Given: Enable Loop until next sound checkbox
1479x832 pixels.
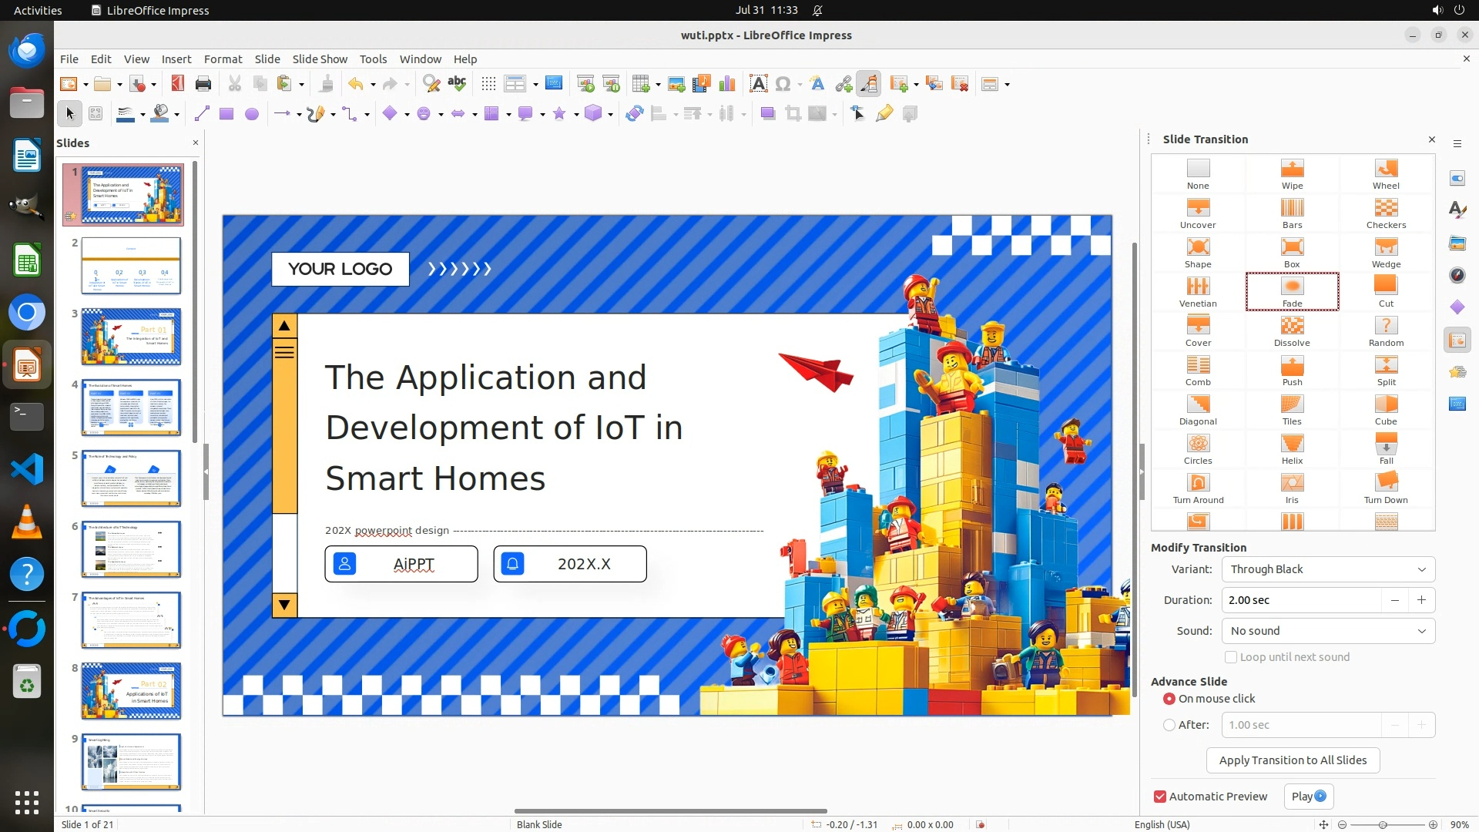Looking at the screenshot, I should pyautogui.click(x=1231, y=657).
